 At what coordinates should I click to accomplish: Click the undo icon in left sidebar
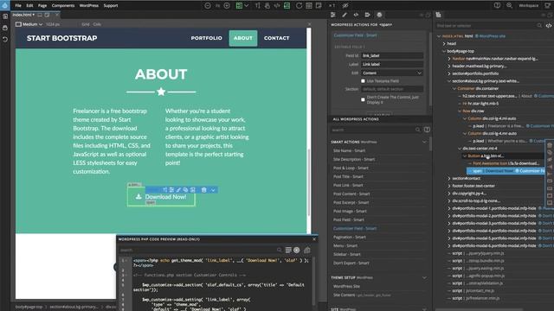[5, 39]
